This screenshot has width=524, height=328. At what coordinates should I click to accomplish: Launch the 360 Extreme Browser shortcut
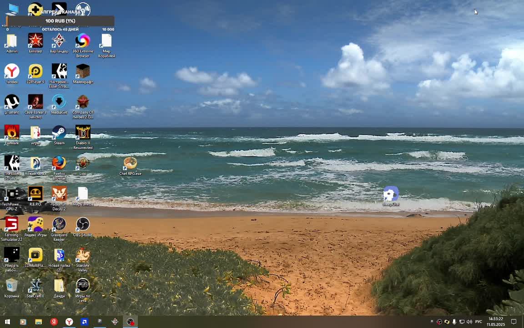pyautogui.click(x=83, y=42)
